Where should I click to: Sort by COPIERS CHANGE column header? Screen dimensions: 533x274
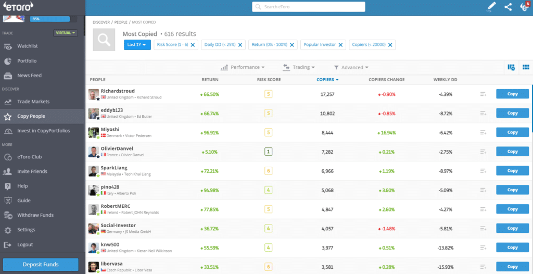tap(387, 80)
